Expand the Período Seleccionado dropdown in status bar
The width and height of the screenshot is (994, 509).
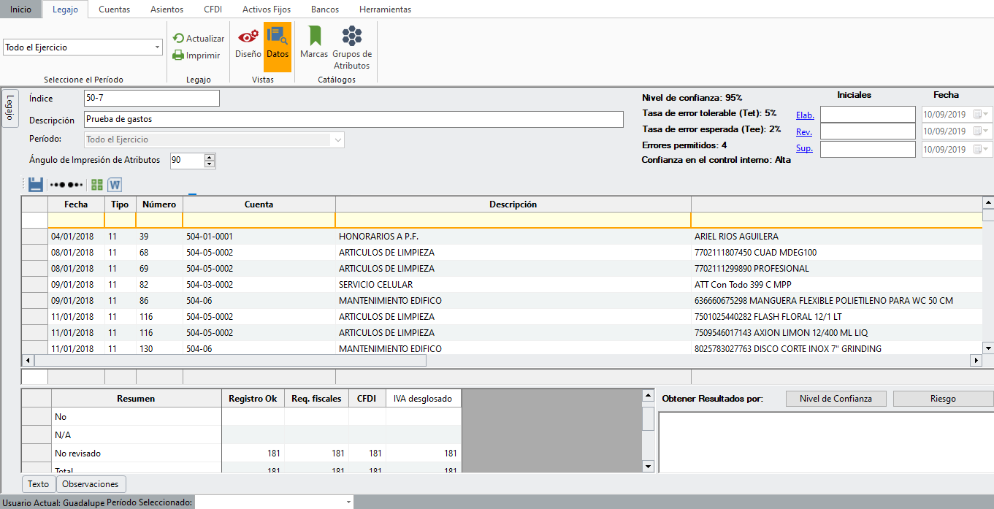[x=348, y=502]
